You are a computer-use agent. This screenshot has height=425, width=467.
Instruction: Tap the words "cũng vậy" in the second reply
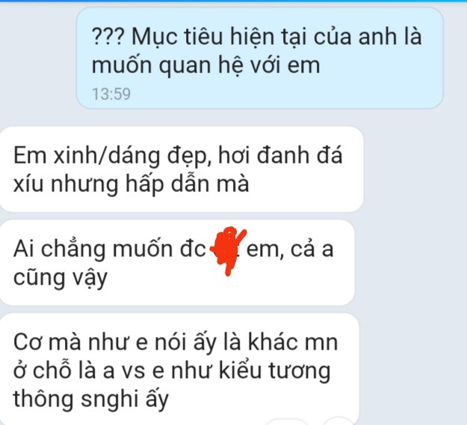click(x=61, y=278)
